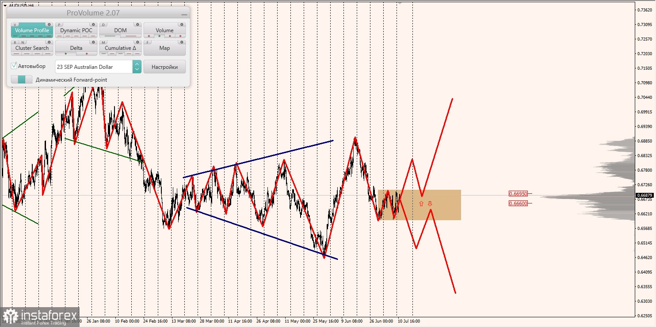Click the 10 Jul 16:00 time label
The width and height of the screenshot is (656, 327).
tap(409, 321)
